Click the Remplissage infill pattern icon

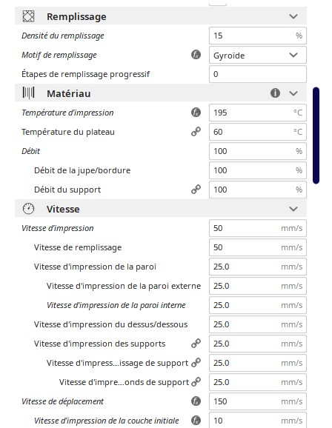28,16
